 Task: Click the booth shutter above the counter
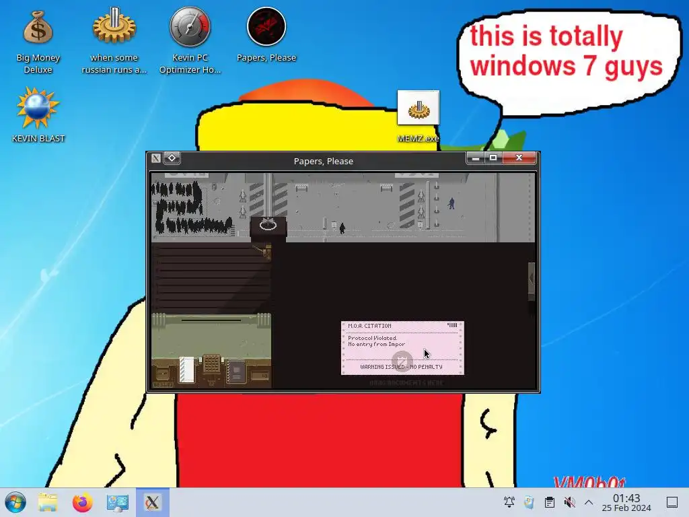211,279
